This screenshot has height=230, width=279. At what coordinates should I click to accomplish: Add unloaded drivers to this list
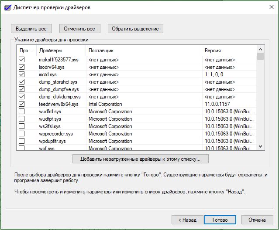coord(141,159)
